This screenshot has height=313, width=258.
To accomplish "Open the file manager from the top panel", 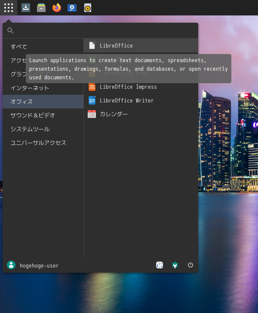I will point(41,8).
